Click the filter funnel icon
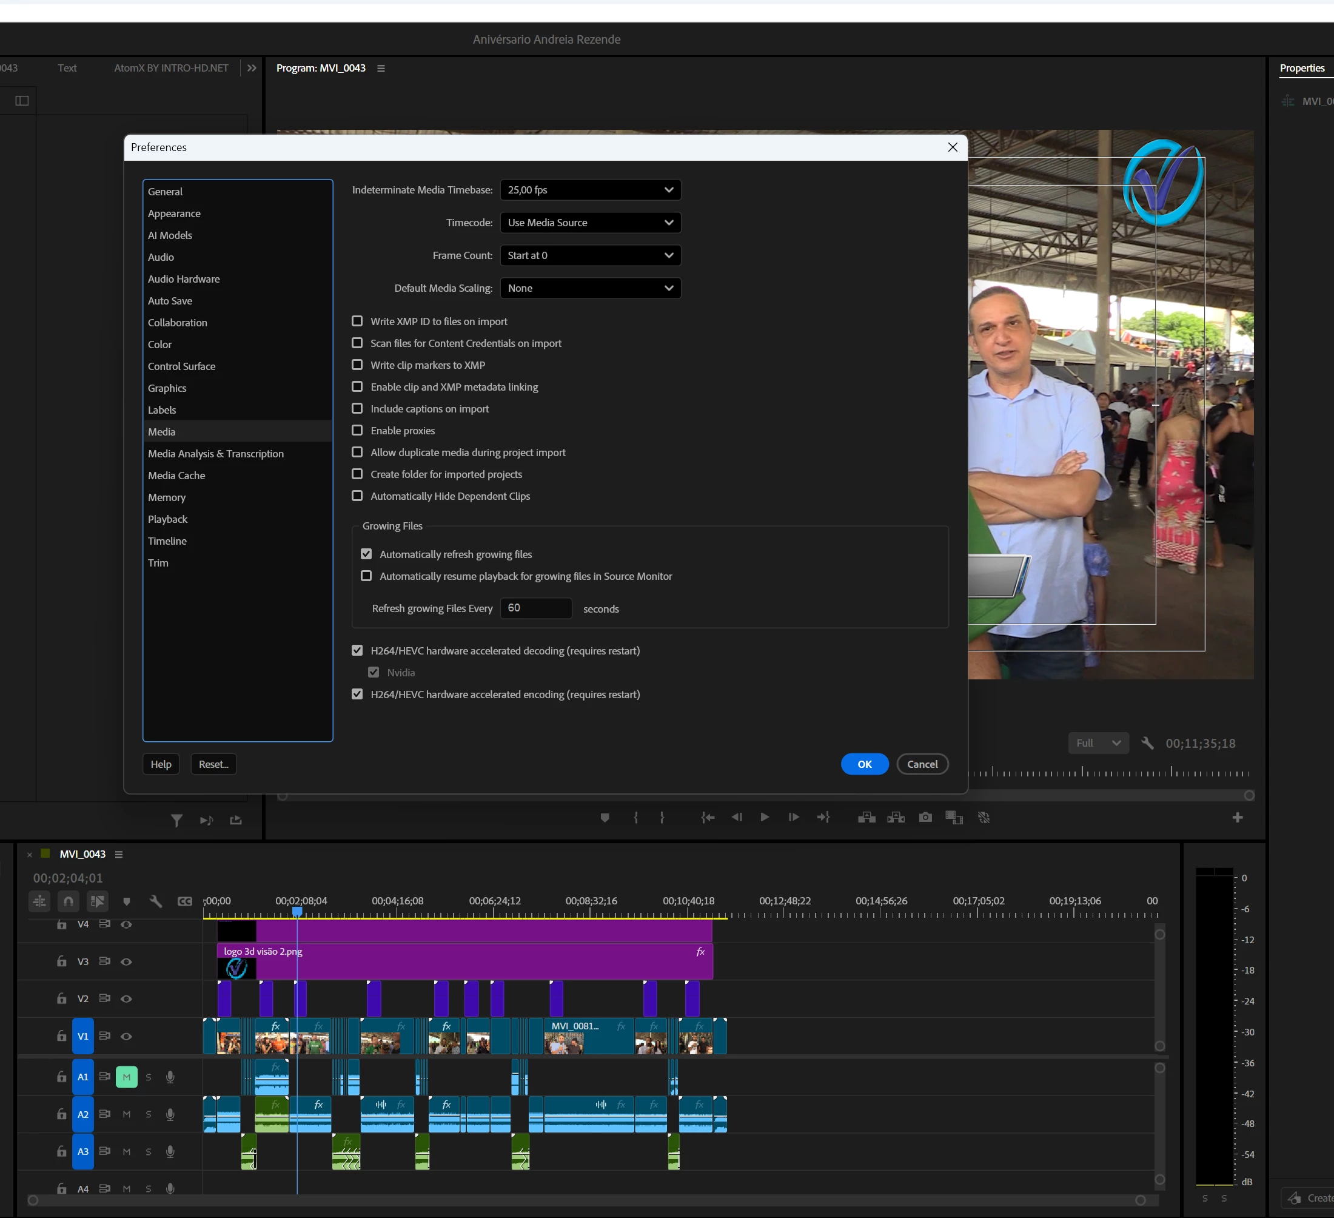This screenshot has height=1218, width=1334. tap(176, 821)
